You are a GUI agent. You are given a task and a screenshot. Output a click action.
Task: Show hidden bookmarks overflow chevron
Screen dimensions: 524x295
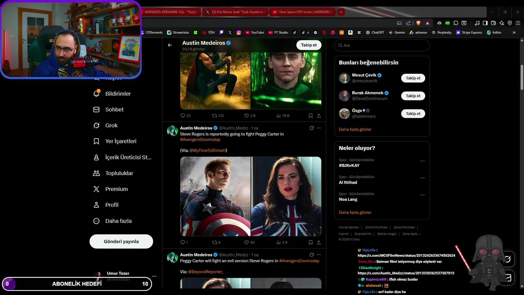click(x=514, y=32)
